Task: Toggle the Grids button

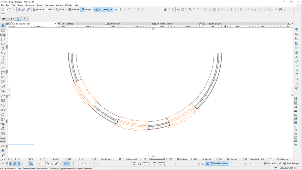Action: coord(49,9)
